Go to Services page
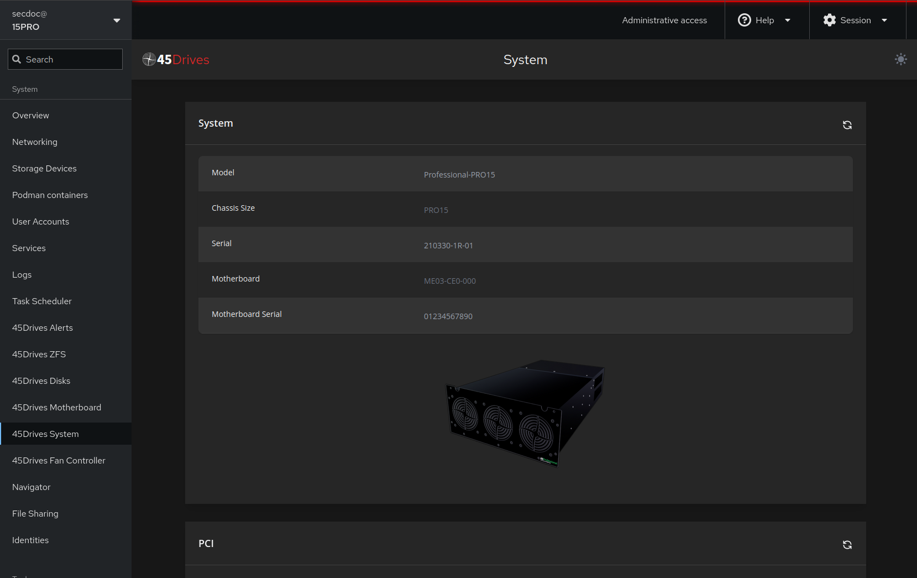The width and height of the screenshot is (917, 578). [x=66, y=248]
